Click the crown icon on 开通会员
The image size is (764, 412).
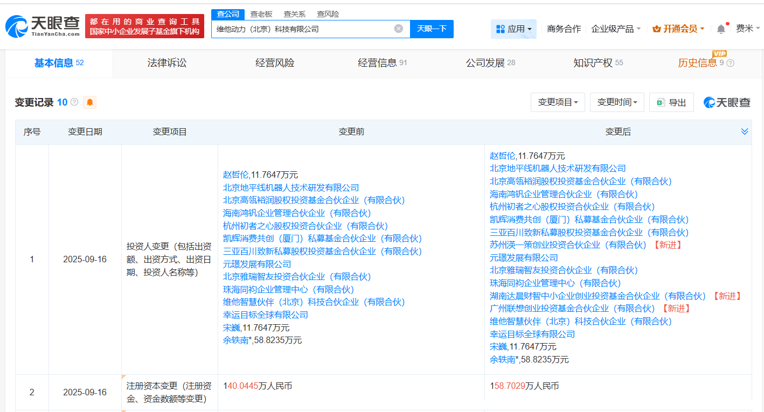pyautogui.click(x=656, y=29)
